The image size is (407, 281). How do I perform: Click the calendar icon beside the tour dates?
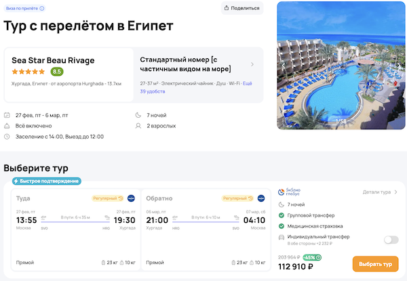7,115
